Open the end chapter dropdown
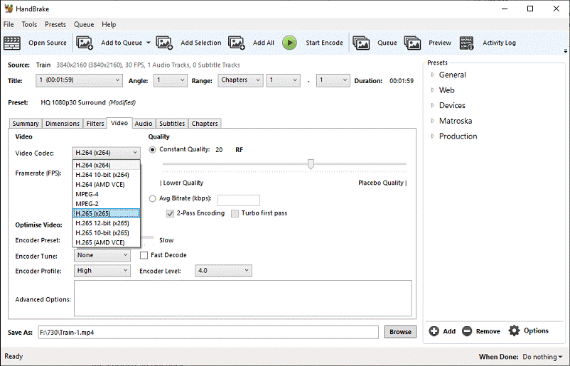The width and height of the screenshot is (570, 366). pyautogui.click(x=333, y=80)
